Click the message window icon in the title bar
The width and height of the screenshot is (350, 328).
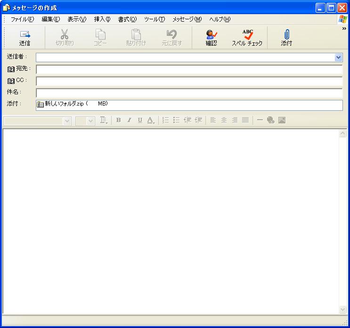(7, 8)
